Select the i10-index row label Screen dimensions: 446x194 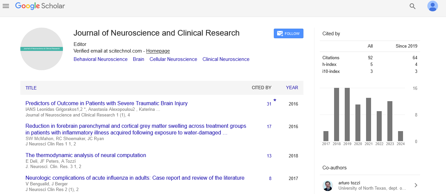331,72
